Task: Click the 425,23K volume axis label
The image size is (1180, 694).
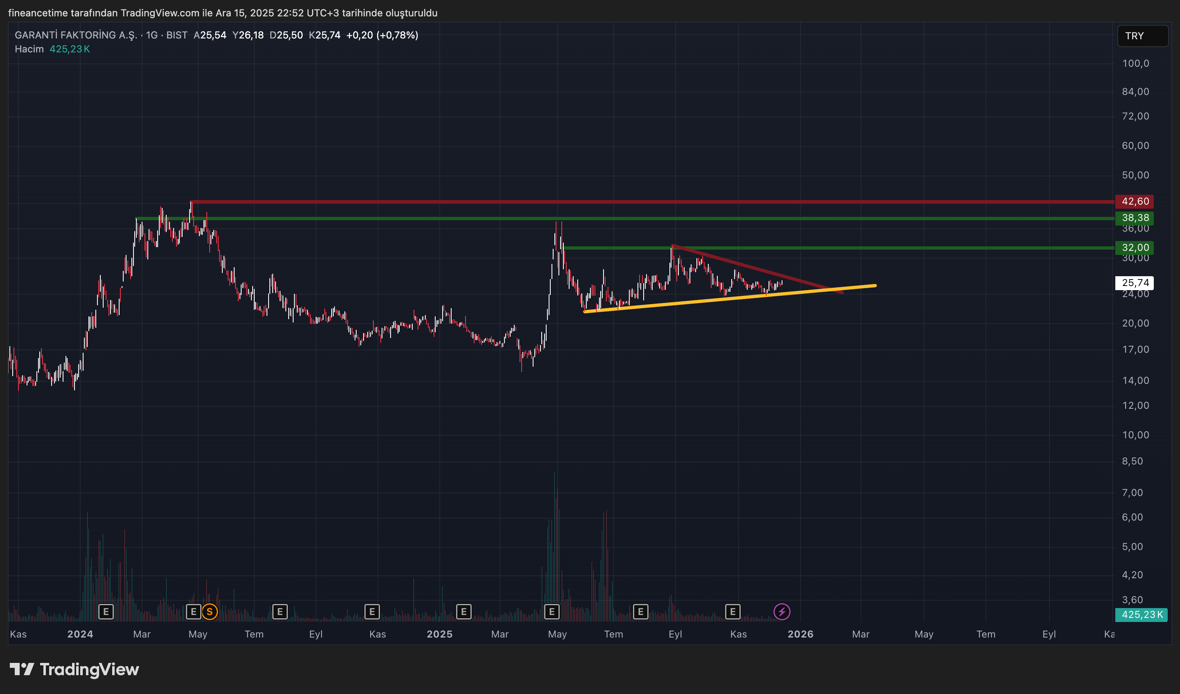Action: point(1141,615)
